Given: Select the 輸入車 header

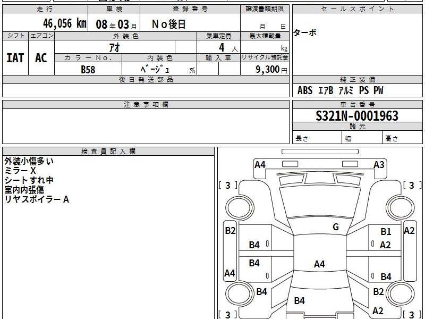Looking at the screenshot, I should (218, 58).
